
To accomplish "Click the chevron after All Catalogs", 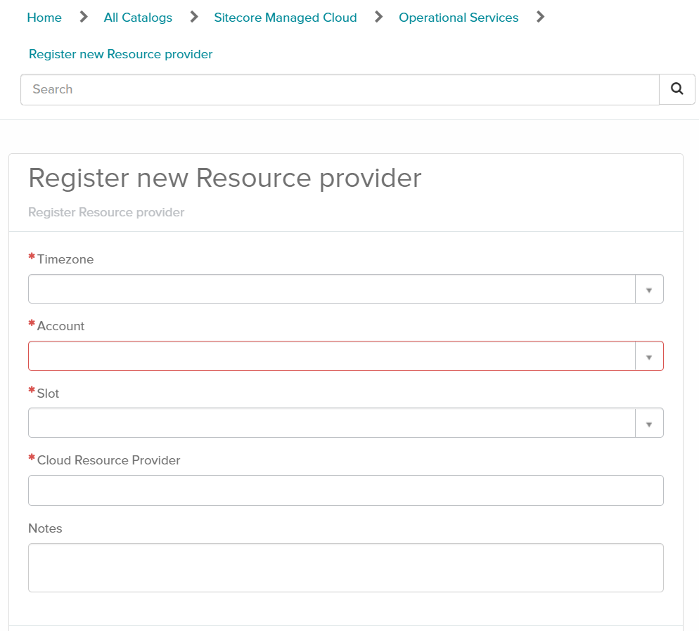I will [x=193, y=16].
